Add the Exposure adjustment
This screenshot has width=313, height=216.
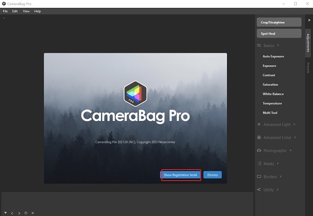269,66
